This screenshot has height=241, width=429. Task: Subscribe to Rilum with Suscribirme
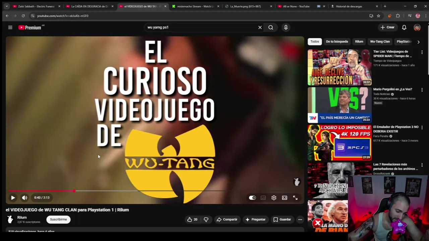pos(58,220)
